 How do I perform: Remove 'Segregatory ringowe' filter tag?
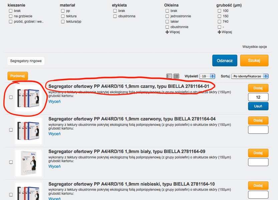tap(26, 61)
